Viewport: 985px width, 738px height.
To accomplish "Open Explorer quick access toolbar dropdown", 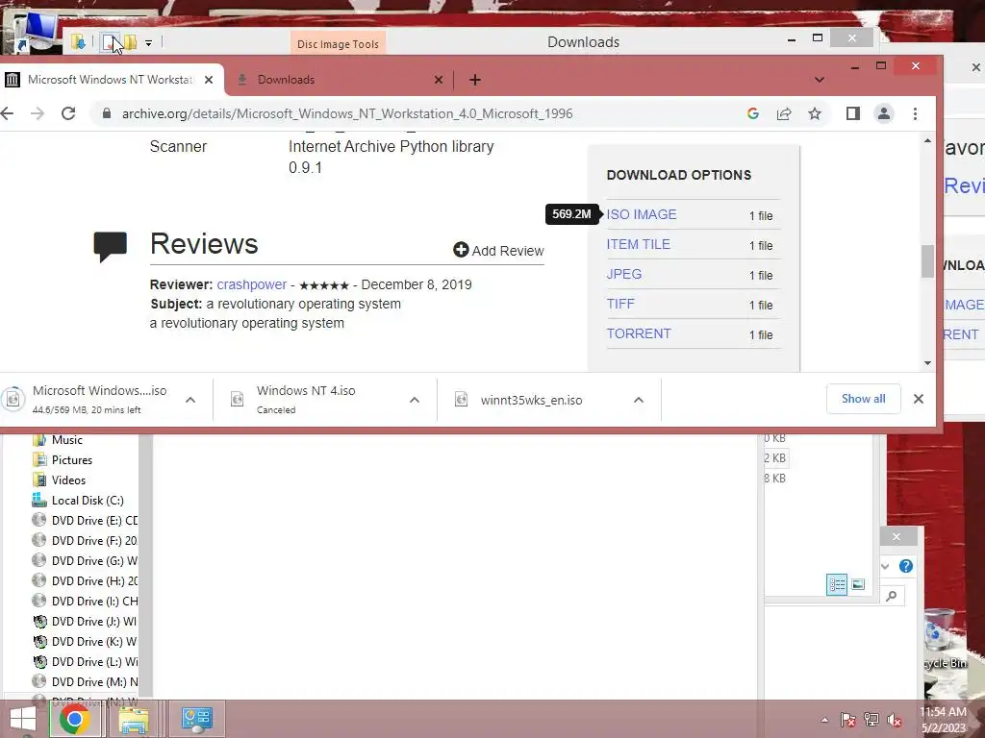I will pyautogui.click(x=148, y=43).
